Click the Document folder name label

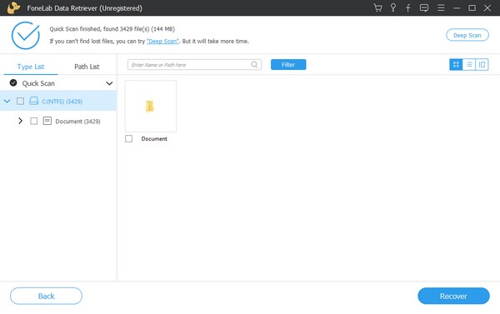[x=154, y=139]
